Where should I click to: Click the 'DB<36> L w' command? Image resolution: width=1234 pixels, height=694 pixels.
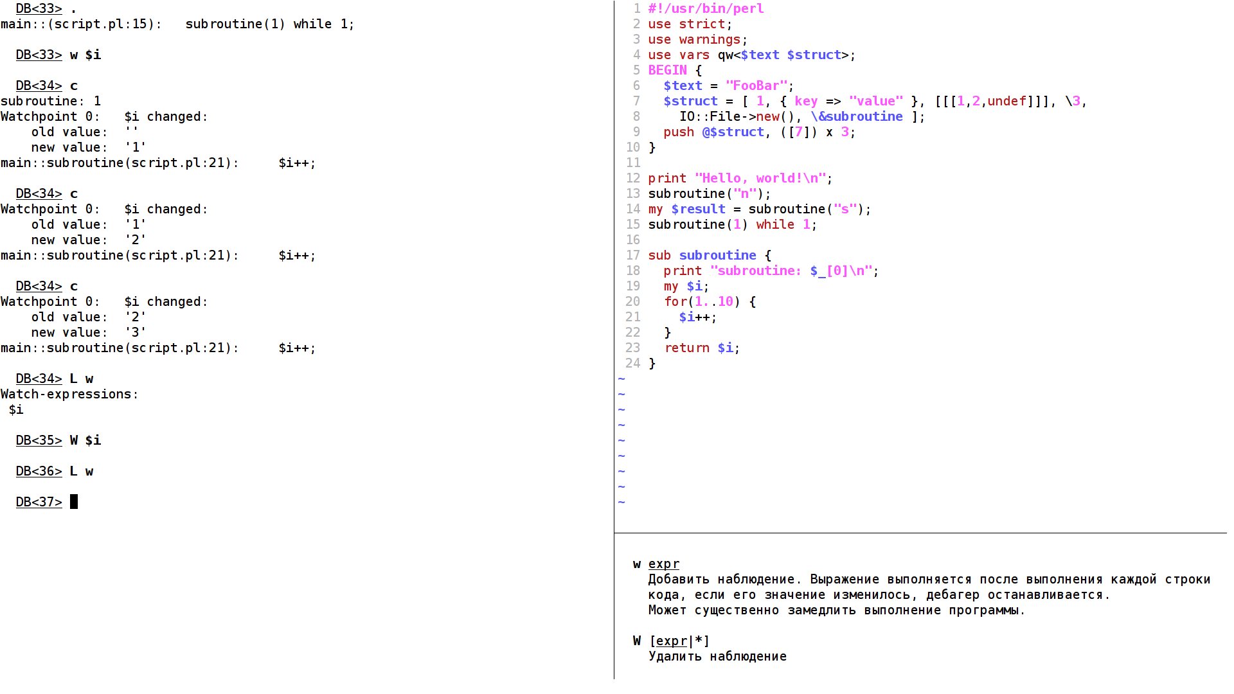click(x=55, y=471)
